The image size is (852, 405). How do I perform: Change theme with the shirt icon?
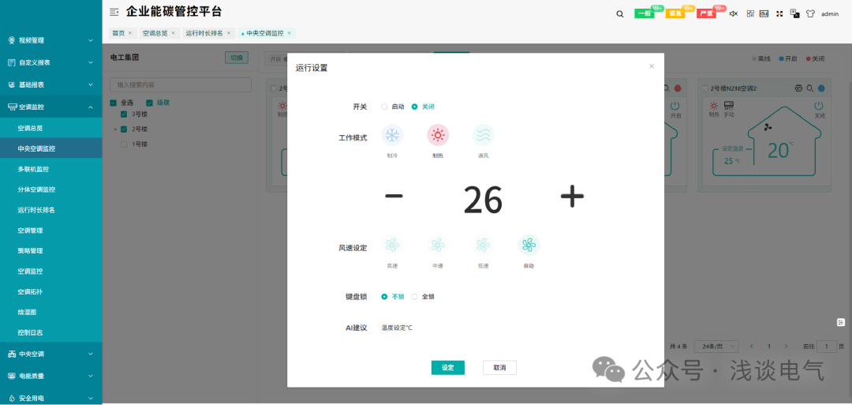811,13
